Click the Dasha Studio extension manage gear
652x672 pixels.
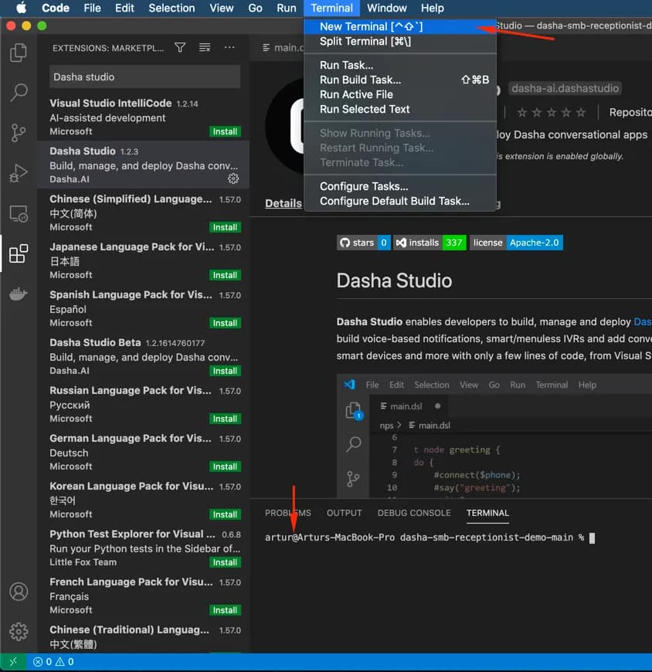[233, 178]
